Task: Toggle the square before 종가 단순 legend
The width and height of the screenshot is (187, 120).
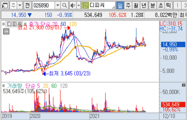Action: 25,24
